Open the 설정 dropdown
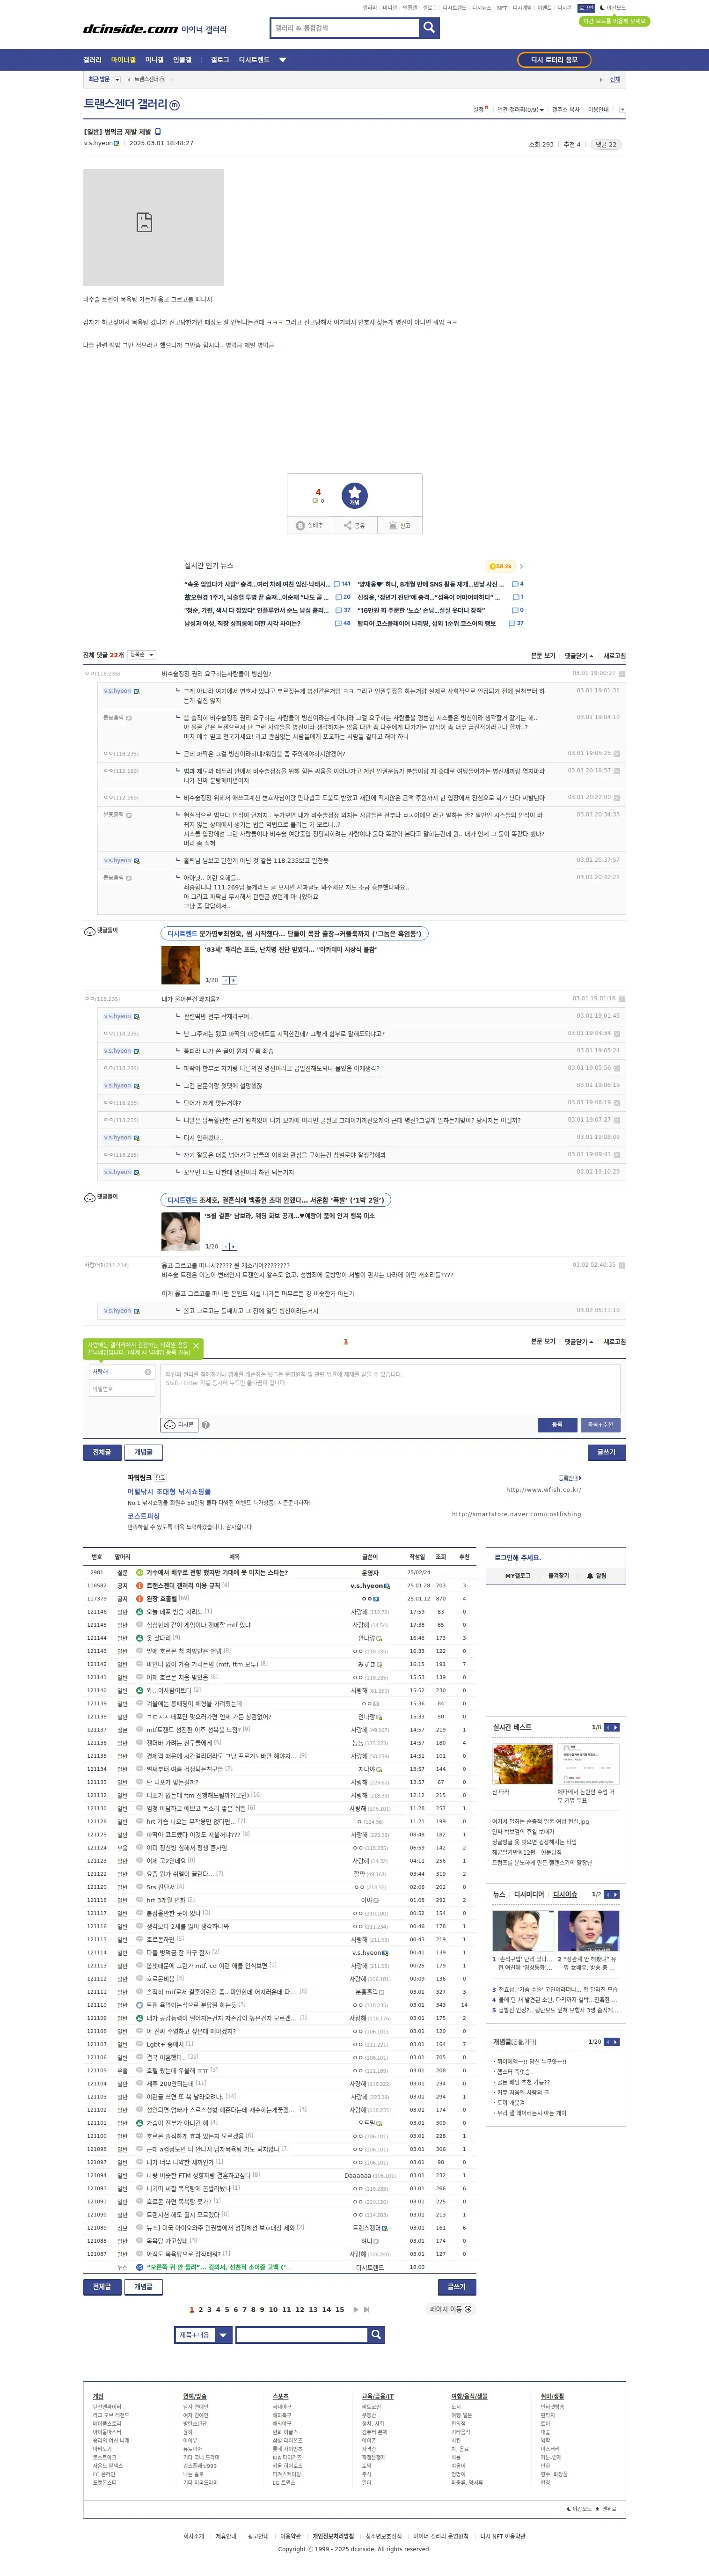 [481, 110]
